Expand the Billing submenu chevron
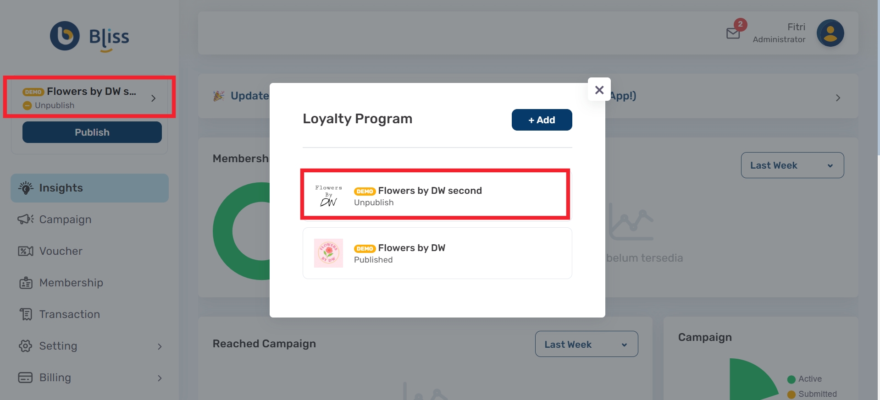Screen dimensions: 880x400 (x=160, y=378)
